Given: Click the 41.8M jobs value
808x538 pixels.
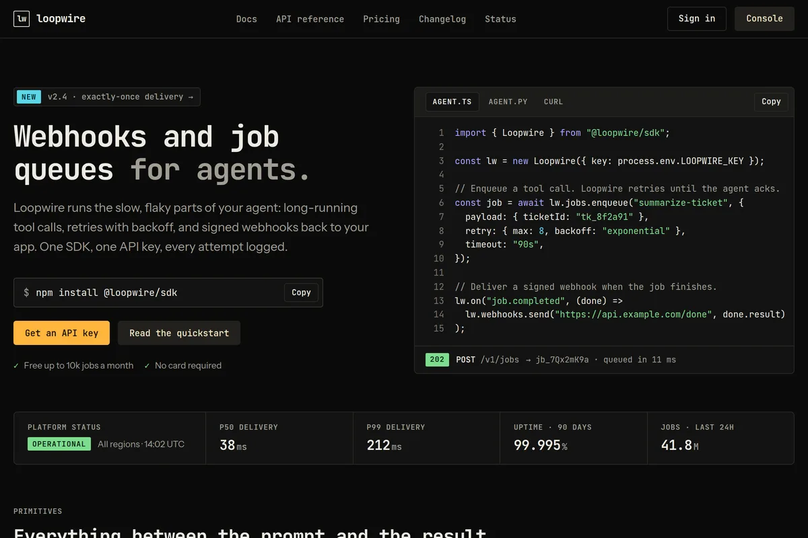Looking at the screenshot, I should coord(679,445).
